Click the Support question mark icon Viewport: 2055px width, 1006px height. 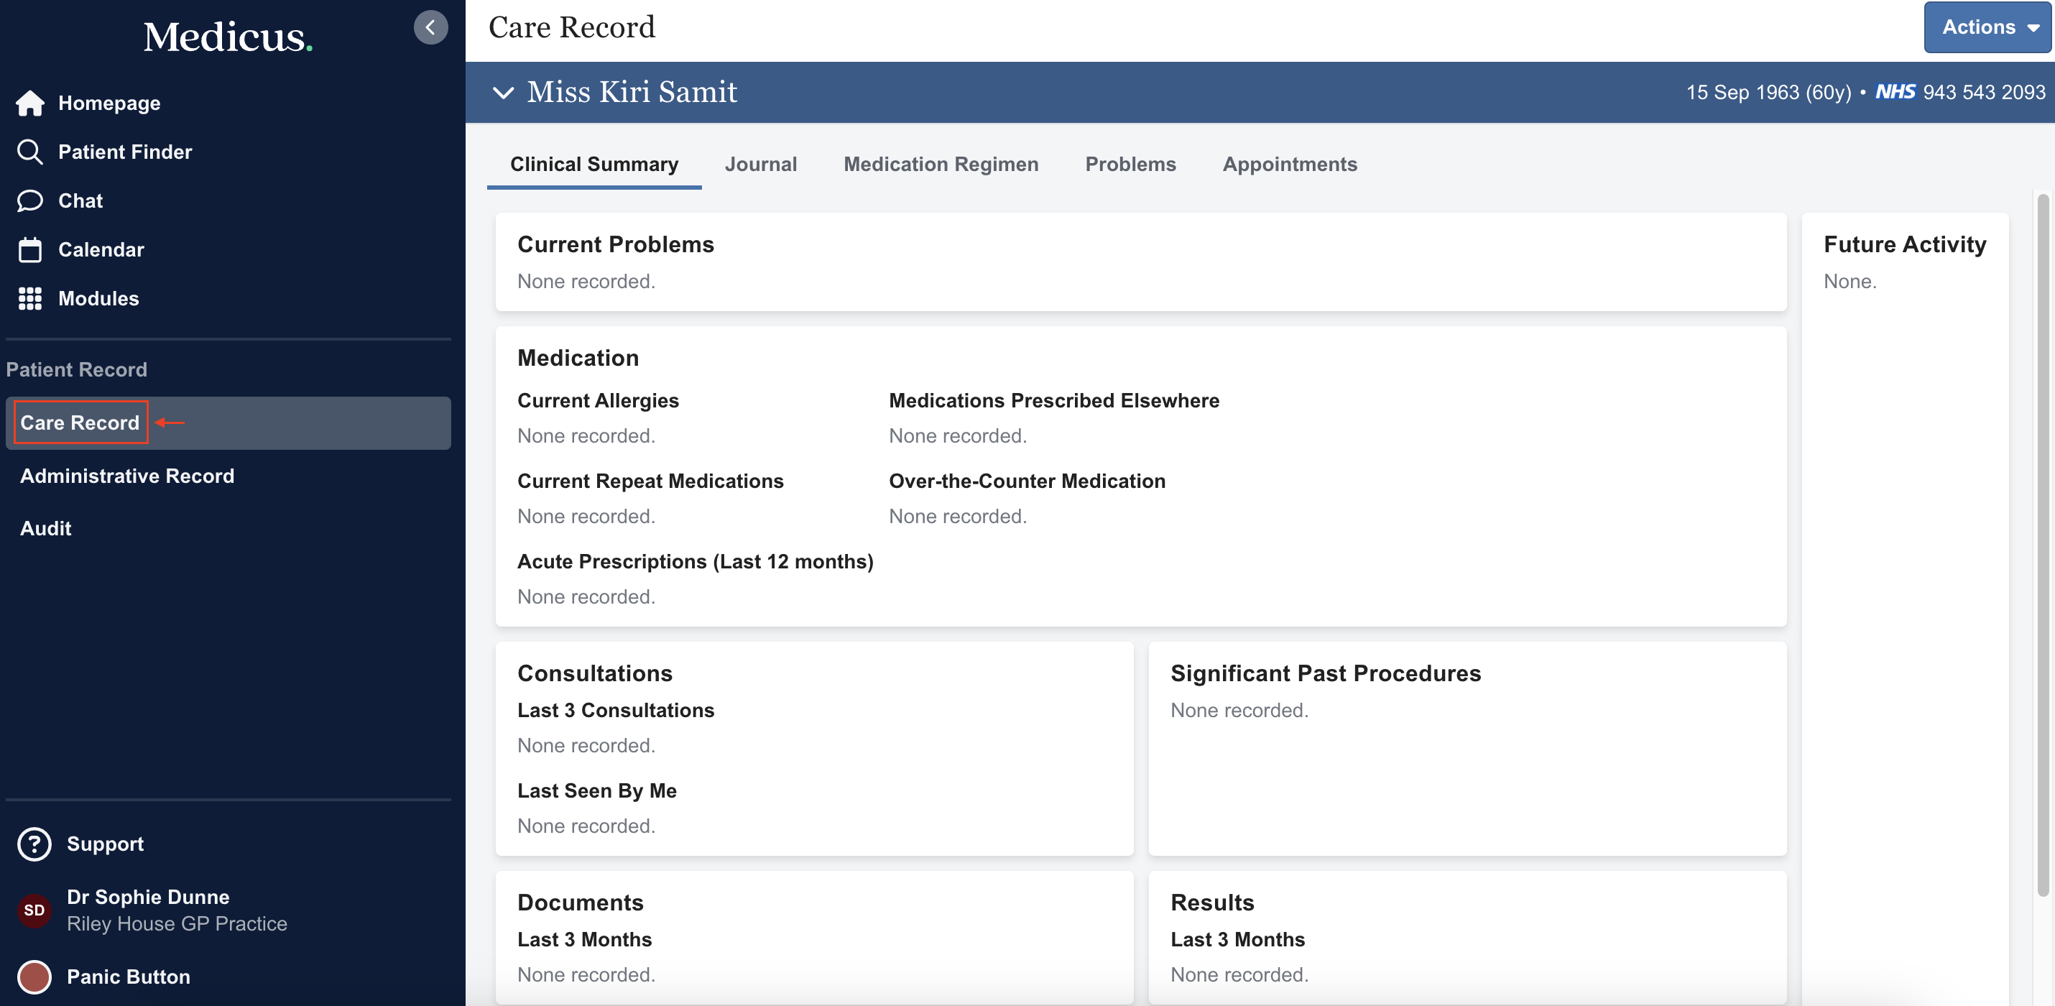(x=34, y=844)
